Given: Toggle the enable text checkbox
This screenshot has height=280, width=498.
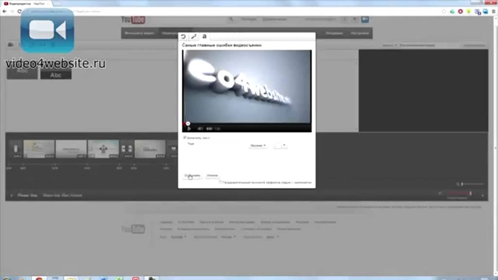Looking at the screenshot, I should click(x=185, y=138).
